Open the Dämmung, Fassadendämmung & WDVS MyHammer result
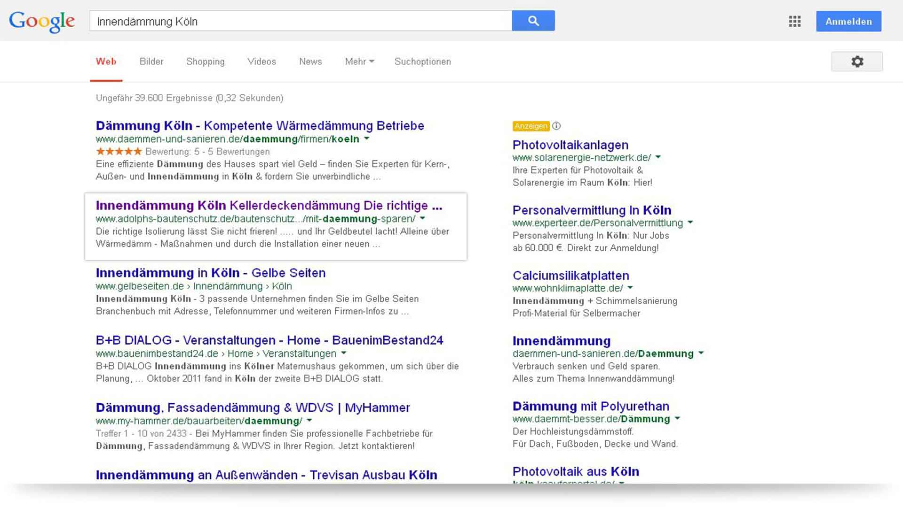 tap(253, 407)
